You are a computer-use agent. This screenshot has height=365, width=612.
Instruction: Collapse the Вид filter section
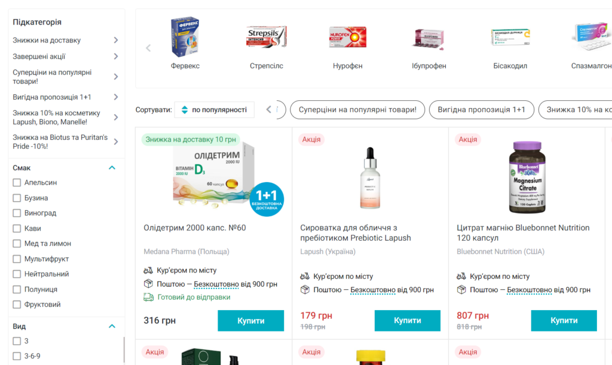(112, 327)
